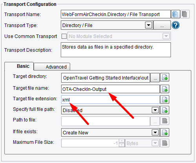The image size is (196, 163).
Task: Click the browse button next to Target directory
Action: pos(155,78)
